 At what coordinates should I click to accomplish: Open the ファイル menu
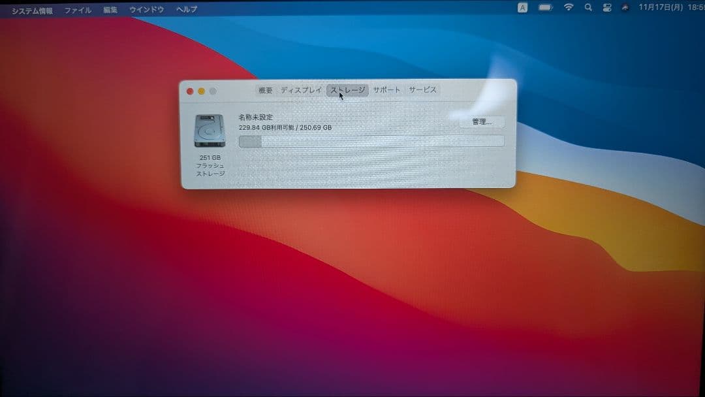coord(77,10)
